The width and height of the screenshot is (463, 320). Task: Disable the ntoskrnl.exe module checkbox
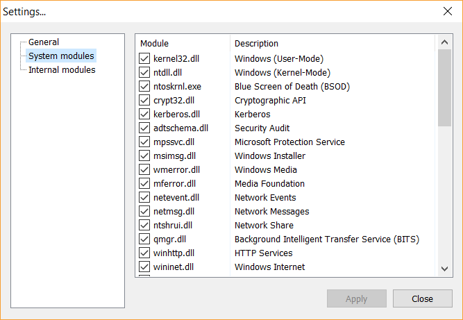[x=144, y=87]
